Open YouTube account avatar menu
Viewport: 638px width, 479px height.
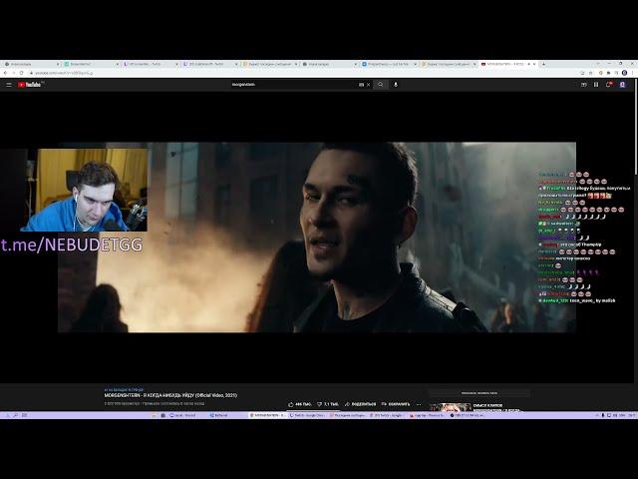pos(622,85)
